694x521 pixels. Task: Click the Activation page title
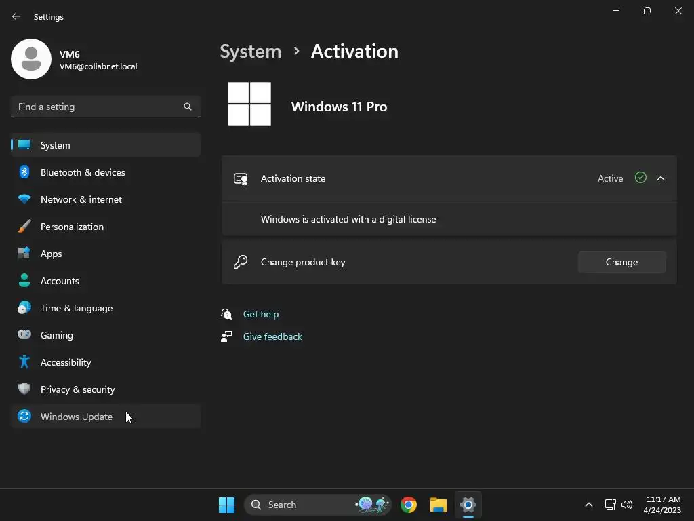354,52
